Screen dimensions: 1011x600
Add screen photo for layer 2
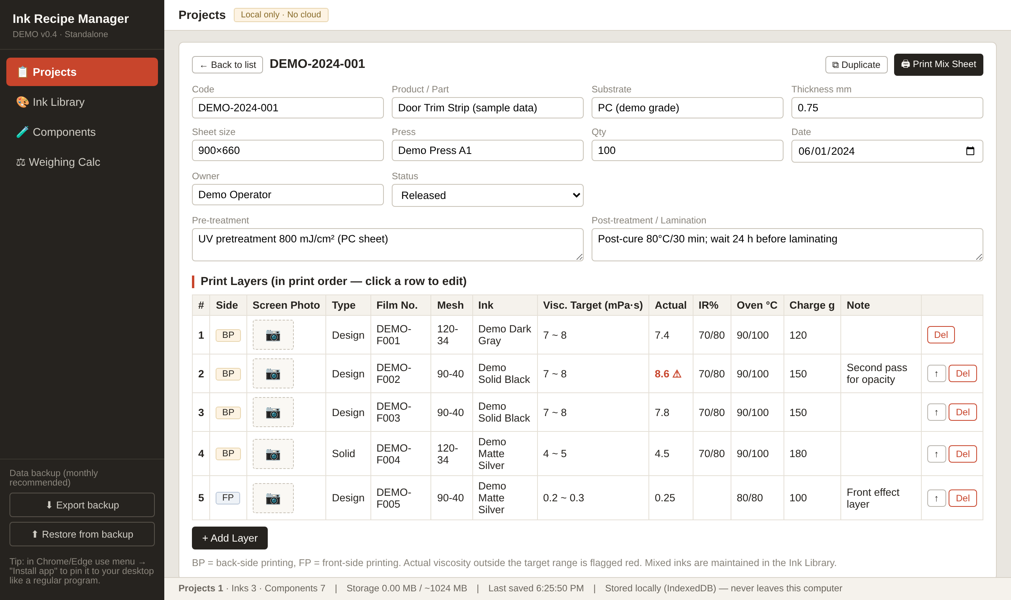(x=273, y=373)
